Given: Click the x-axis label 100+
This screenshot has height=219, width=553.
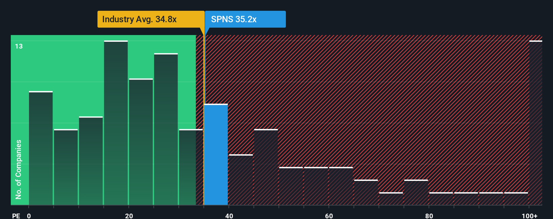Looking at the screenshot, I should point(530,216).
